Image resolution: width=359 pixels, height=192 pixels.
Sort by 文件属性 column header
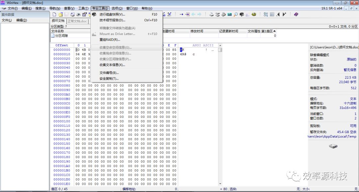(x=254, y=31)
